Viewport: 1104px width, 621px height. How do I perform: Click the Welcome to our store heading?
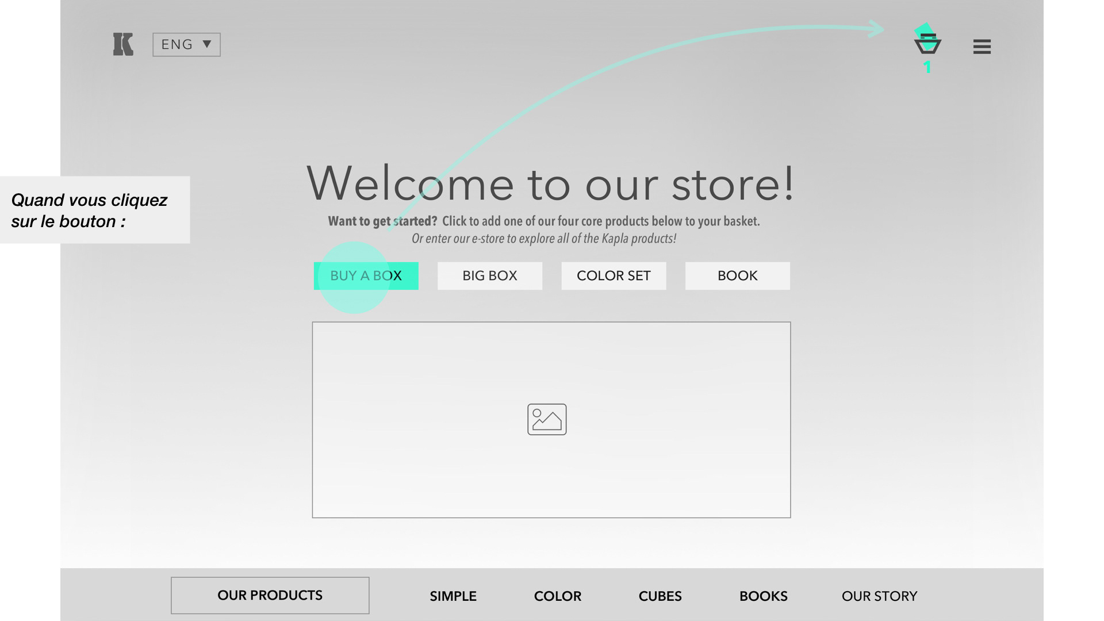click(550, 183)
